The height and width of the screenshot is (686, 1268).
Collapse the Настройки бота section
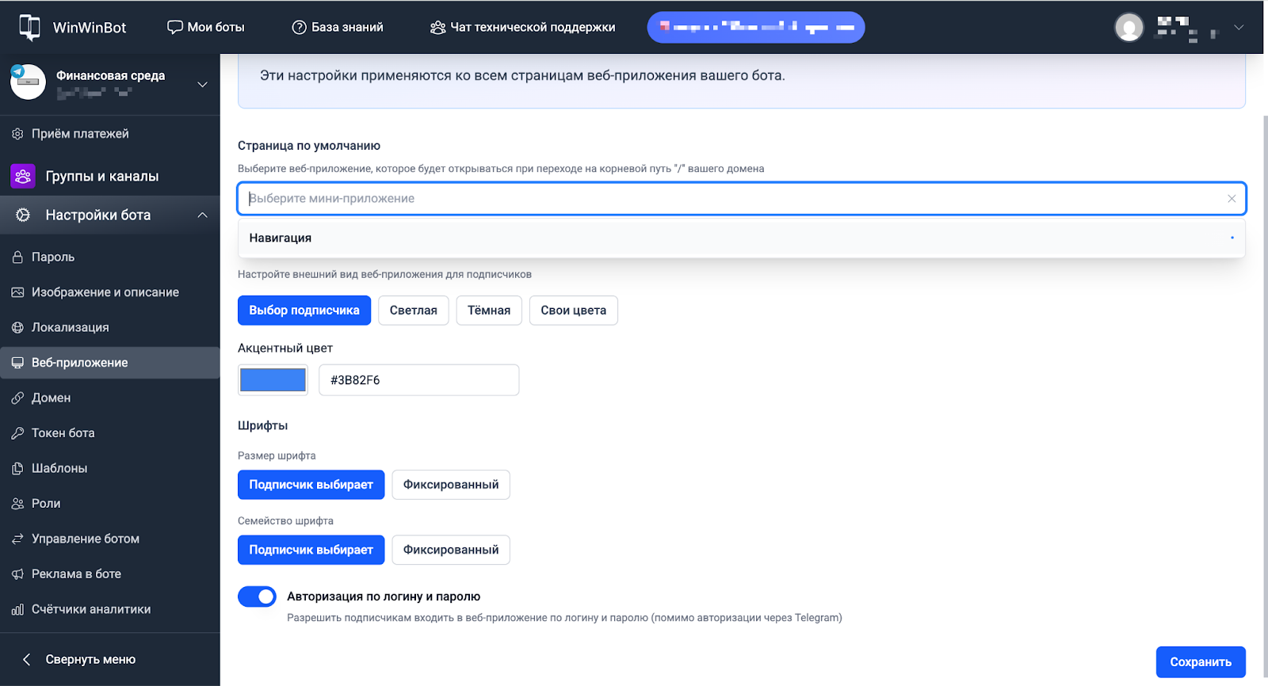point(202,215)
